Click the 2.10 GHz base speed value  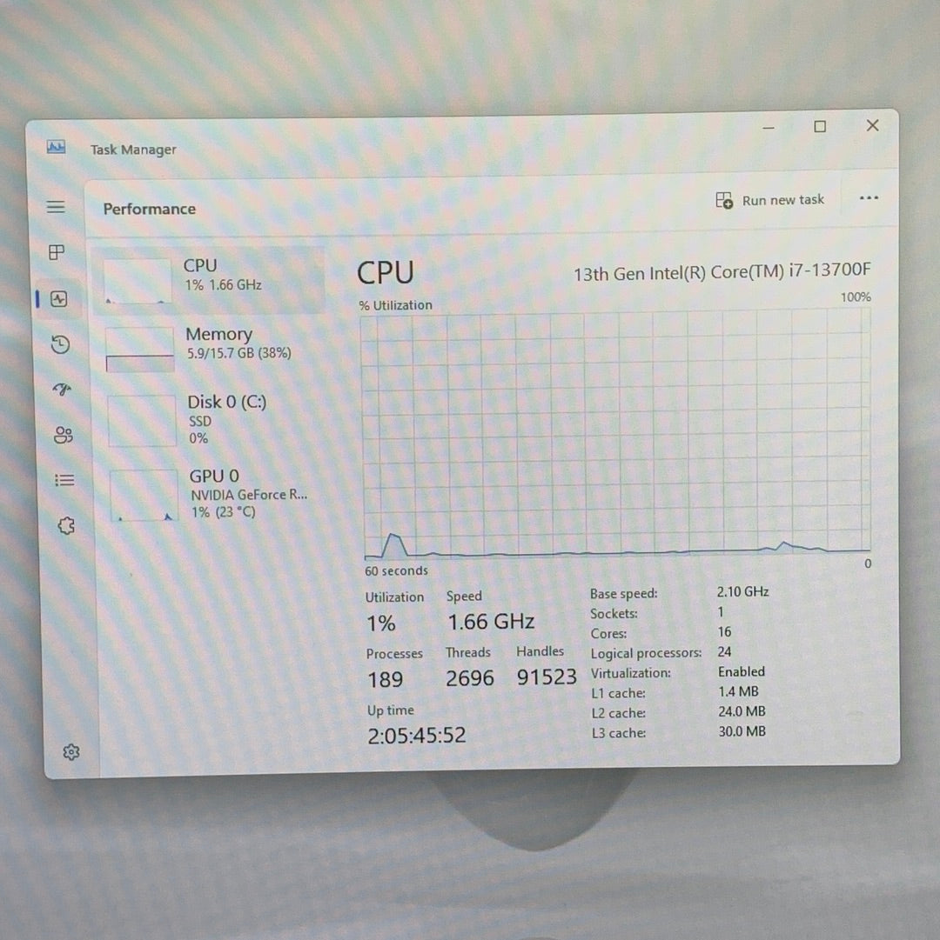[742, 591]
